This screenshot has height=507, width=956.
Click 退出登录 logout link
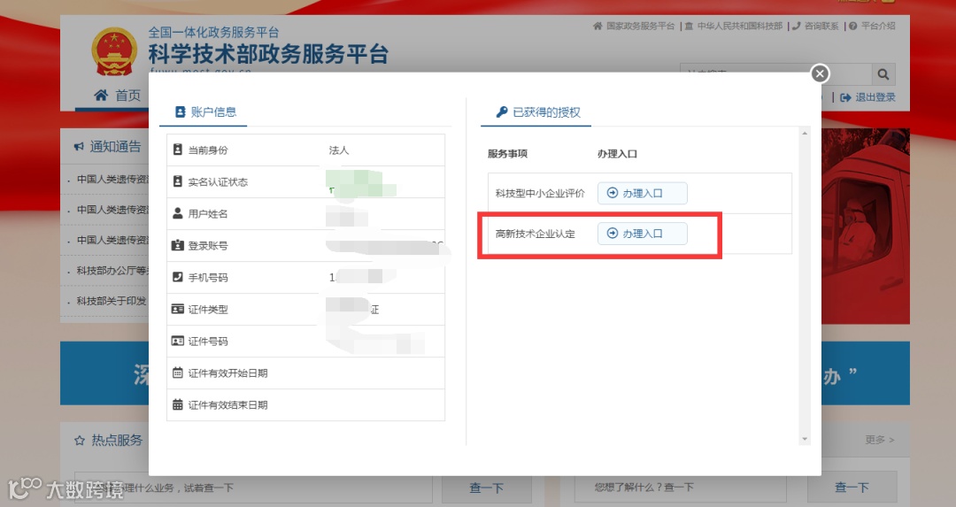coord(867,97)
